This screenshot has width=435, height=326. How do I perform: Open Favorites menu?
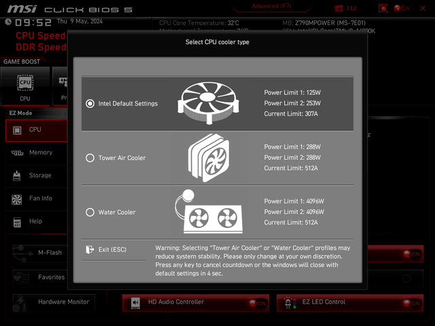(x=40, y=278)
